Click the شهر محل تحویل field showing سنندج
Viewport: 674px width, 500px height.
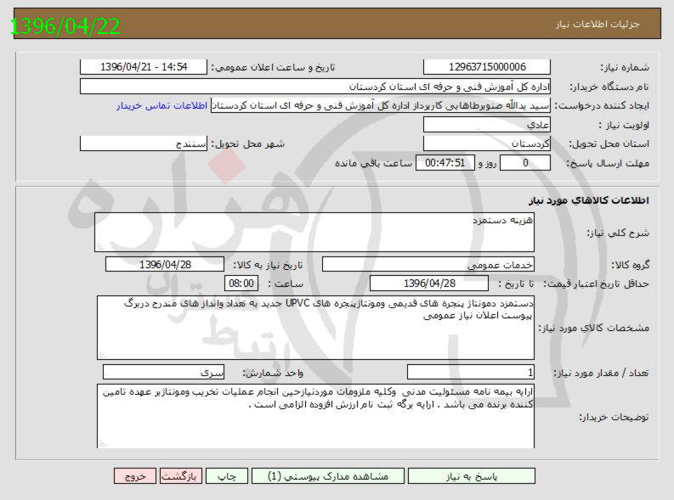click(x=143, y=143)
